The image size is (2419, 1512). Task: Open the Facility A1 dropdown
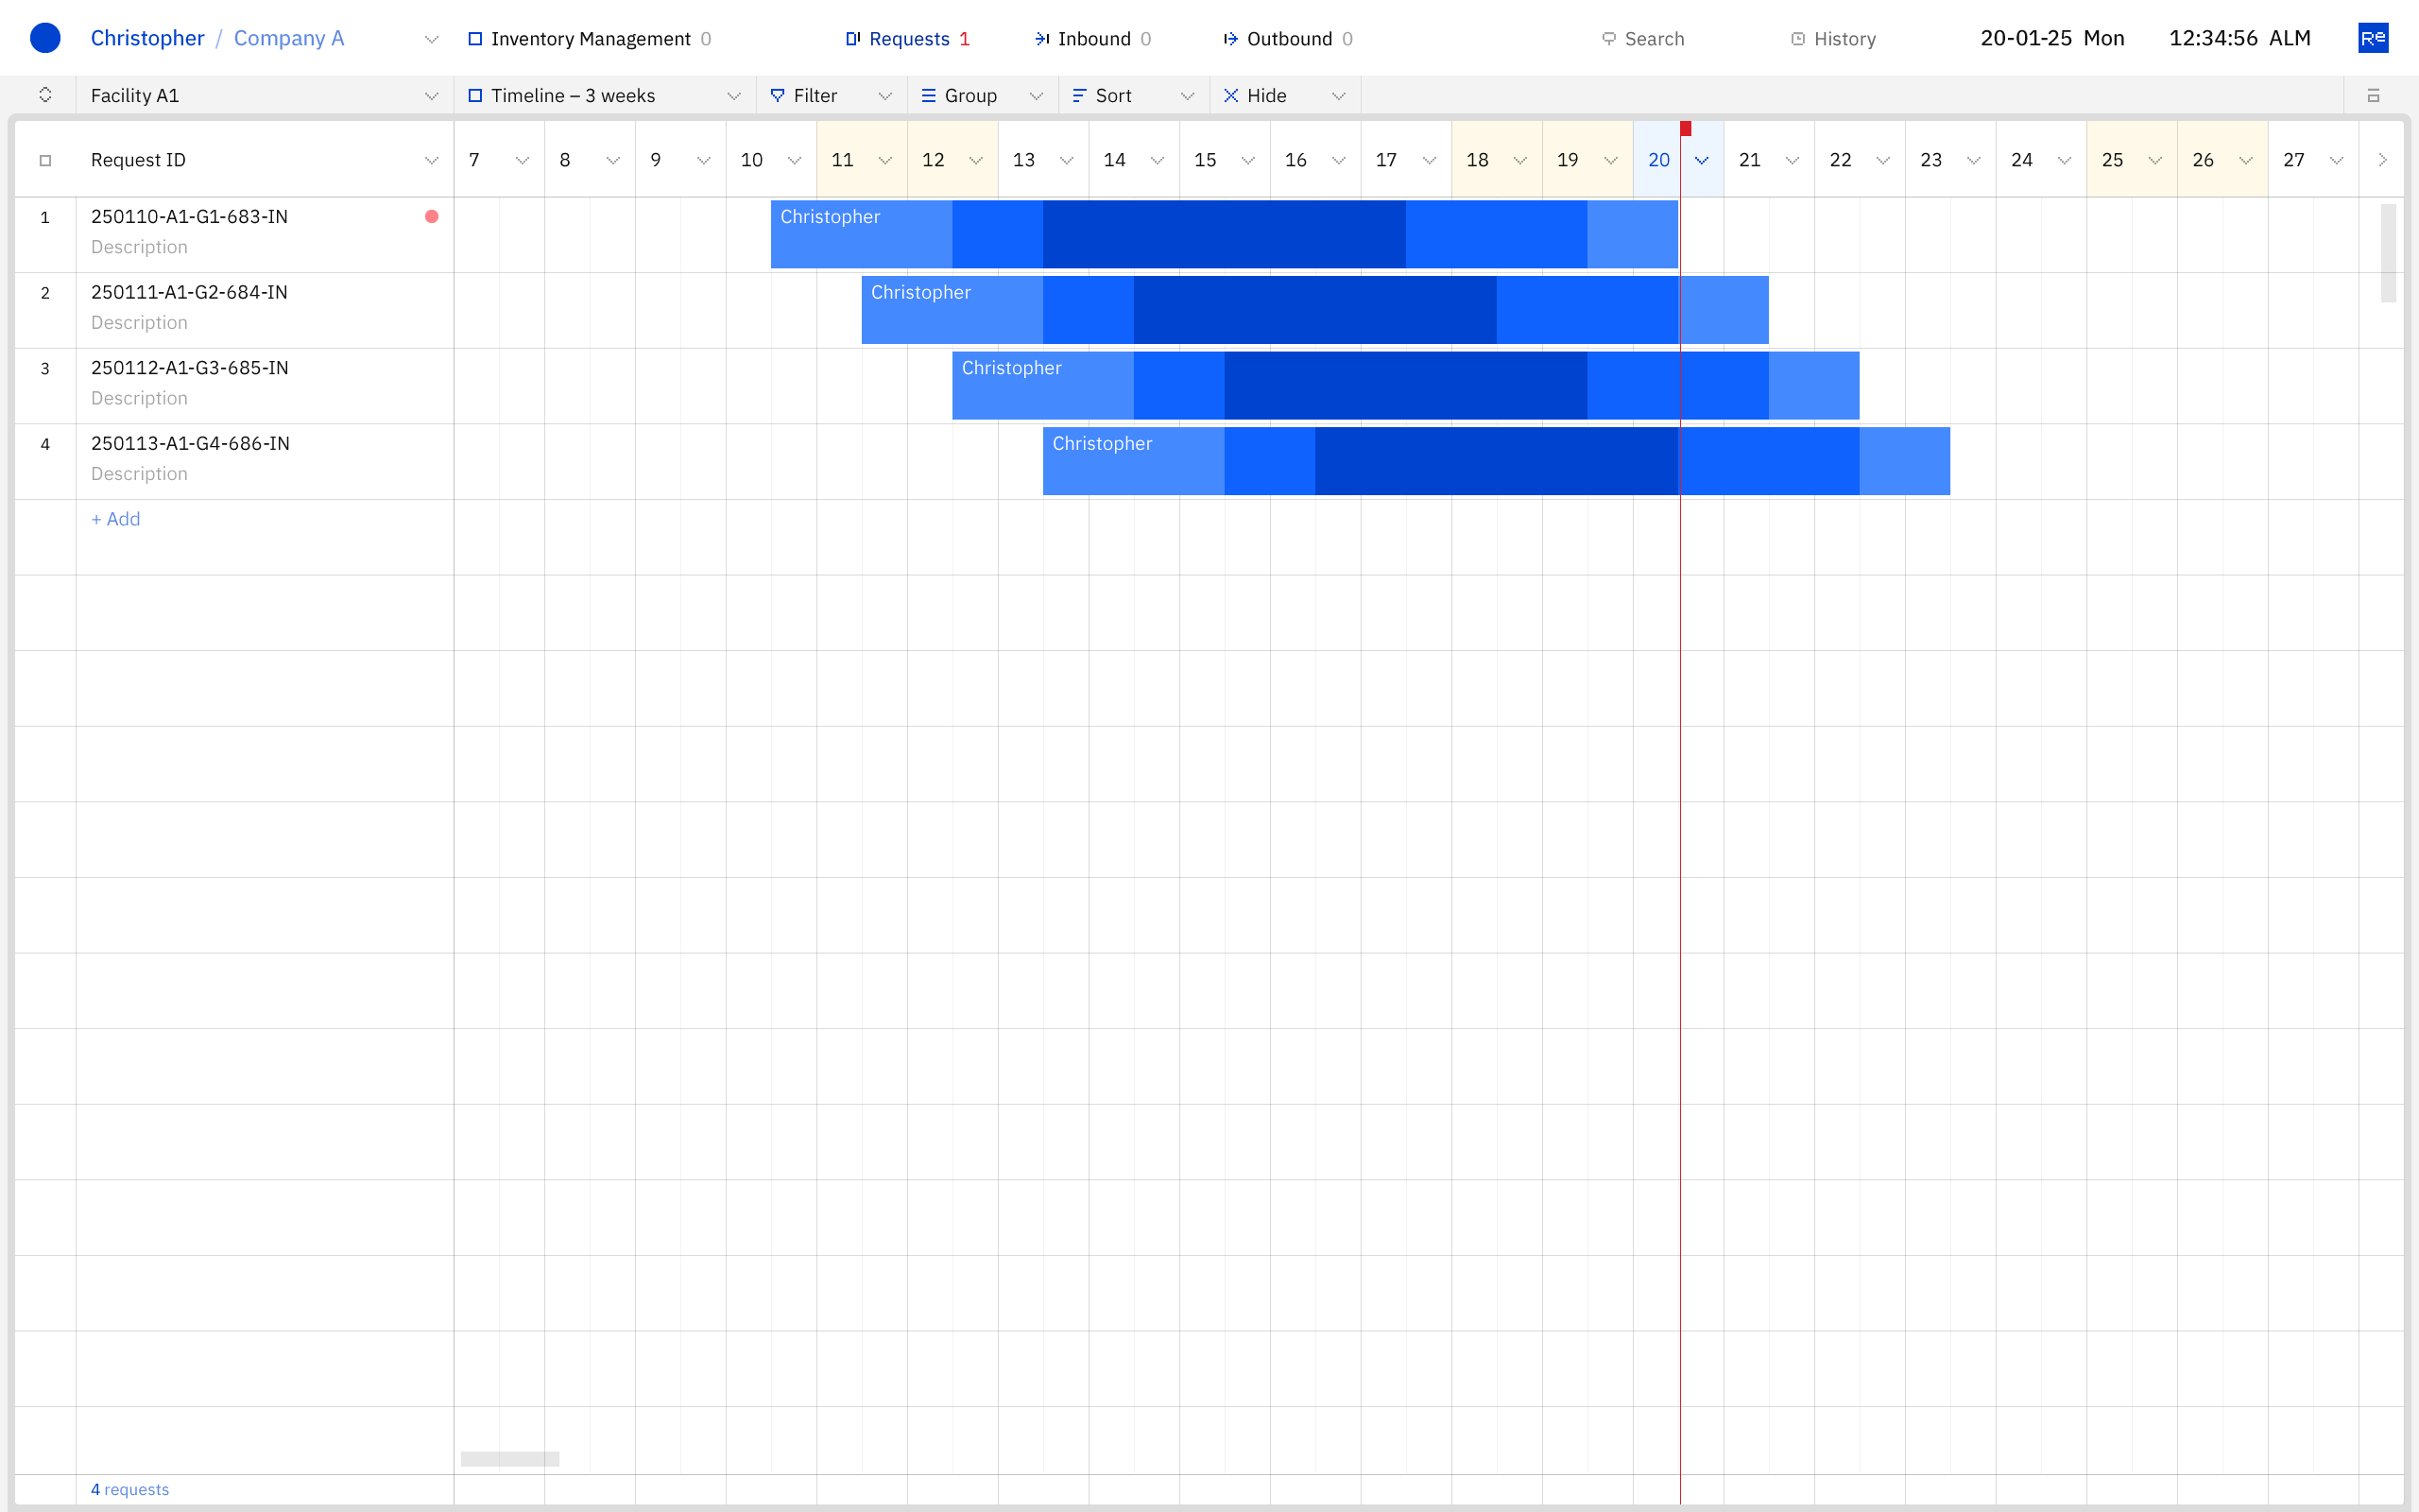point(431,96)
